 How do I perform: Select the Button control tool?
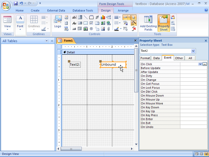point(74,29)
